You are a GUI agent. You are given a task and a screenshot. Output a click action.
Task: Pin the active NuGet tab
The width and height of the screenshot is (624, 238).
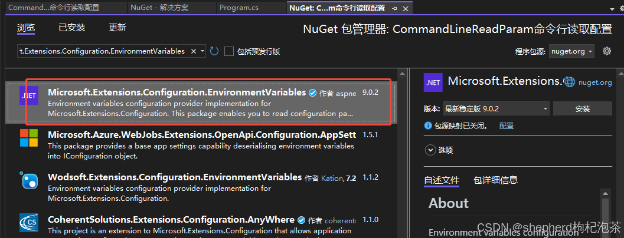coord(395,8)
